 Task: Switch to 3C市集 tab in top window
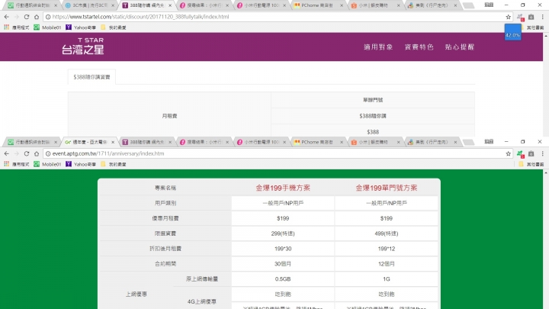tap(89, 5)
